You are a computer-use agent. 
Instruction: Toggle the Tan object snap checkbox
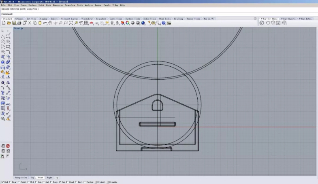60,182
